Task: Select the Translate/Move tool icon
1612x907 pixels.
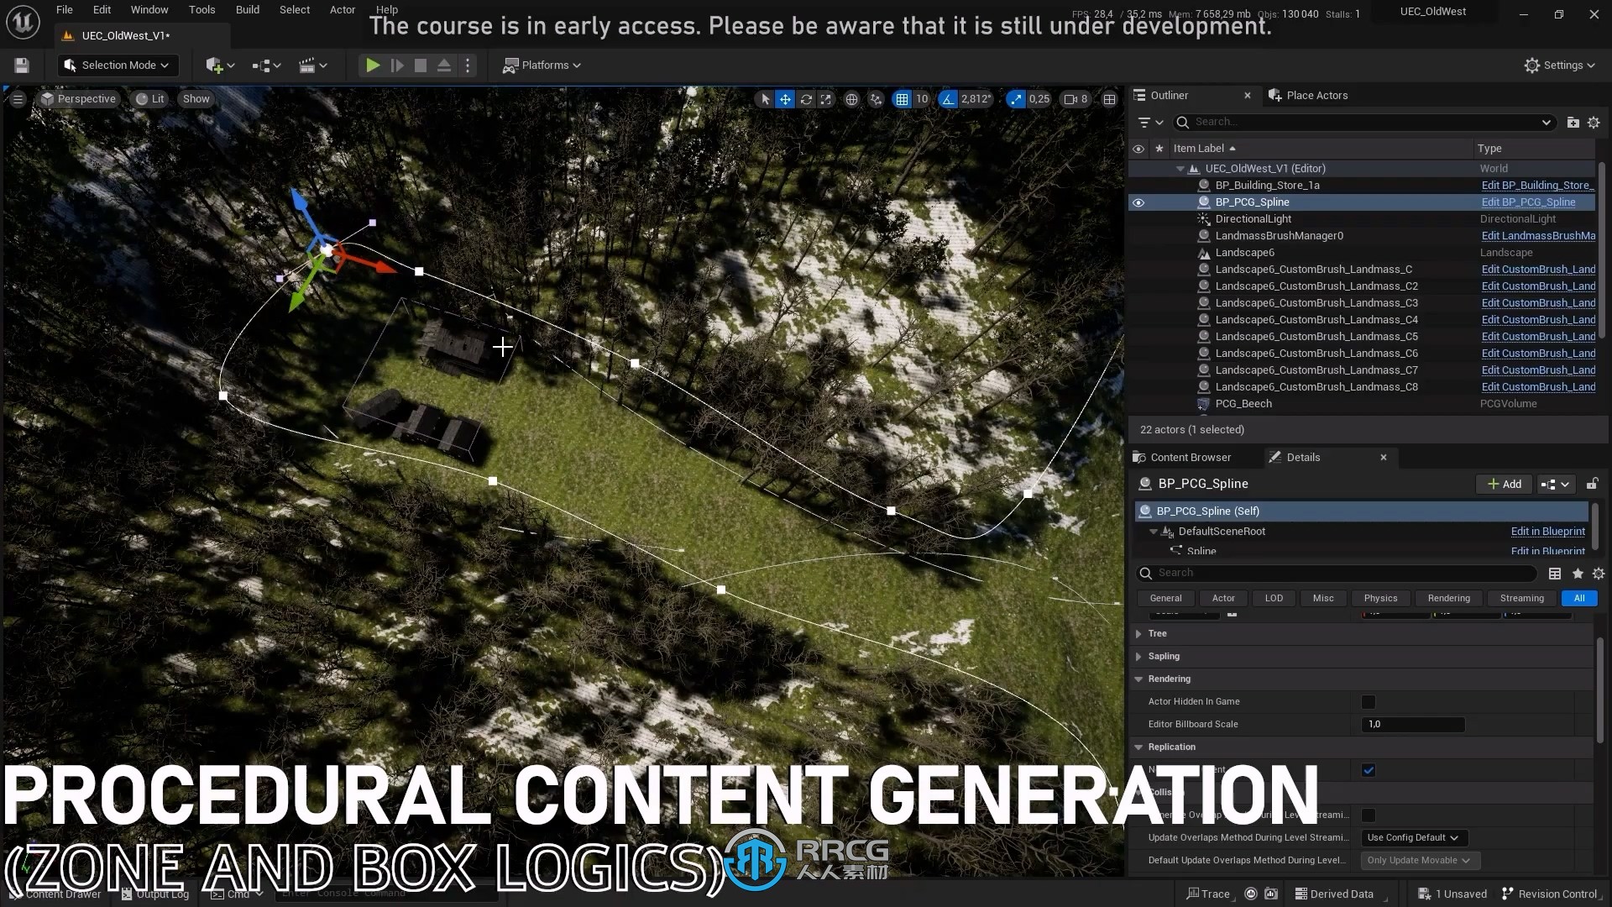Action: pos(786,97)
